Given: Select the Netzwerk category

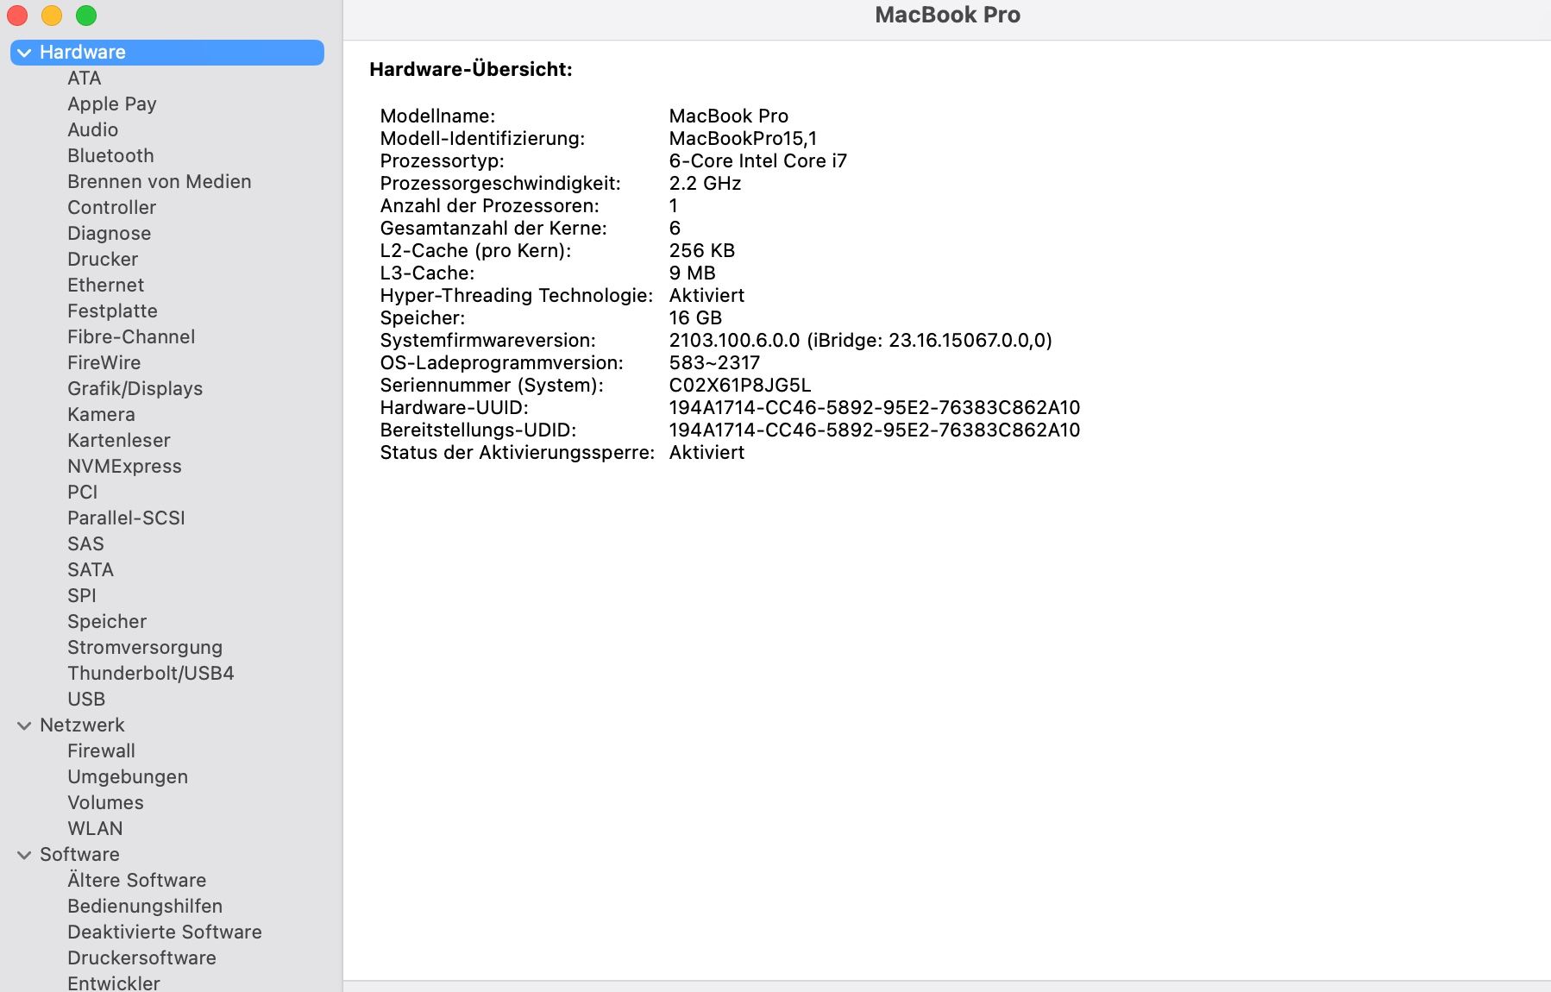Looking at the screenshot, I should coord(82,725).
